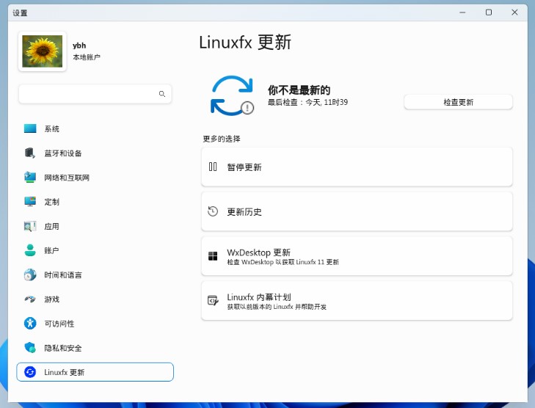Click the 账户 person icon
Image resolution: width=535 pixels, height=408 pixels.
30,250
